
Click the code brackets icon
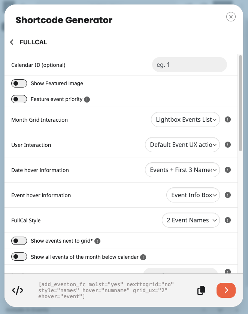tap(18, 290)
